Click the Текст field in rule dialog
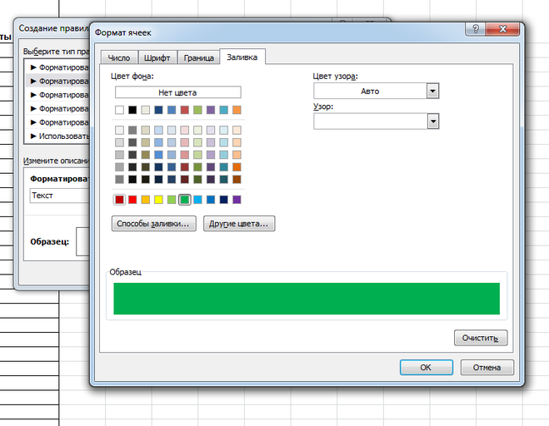This screenshot has height=426, width=549. tap(60, 196)
